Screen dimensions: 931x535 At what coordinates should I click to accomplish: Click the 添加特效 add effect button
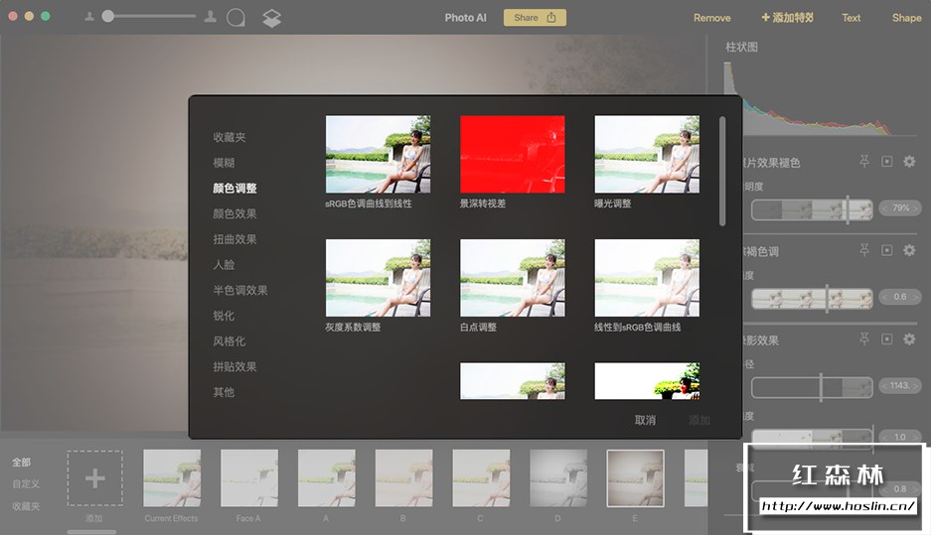click(x=787, y=18)
